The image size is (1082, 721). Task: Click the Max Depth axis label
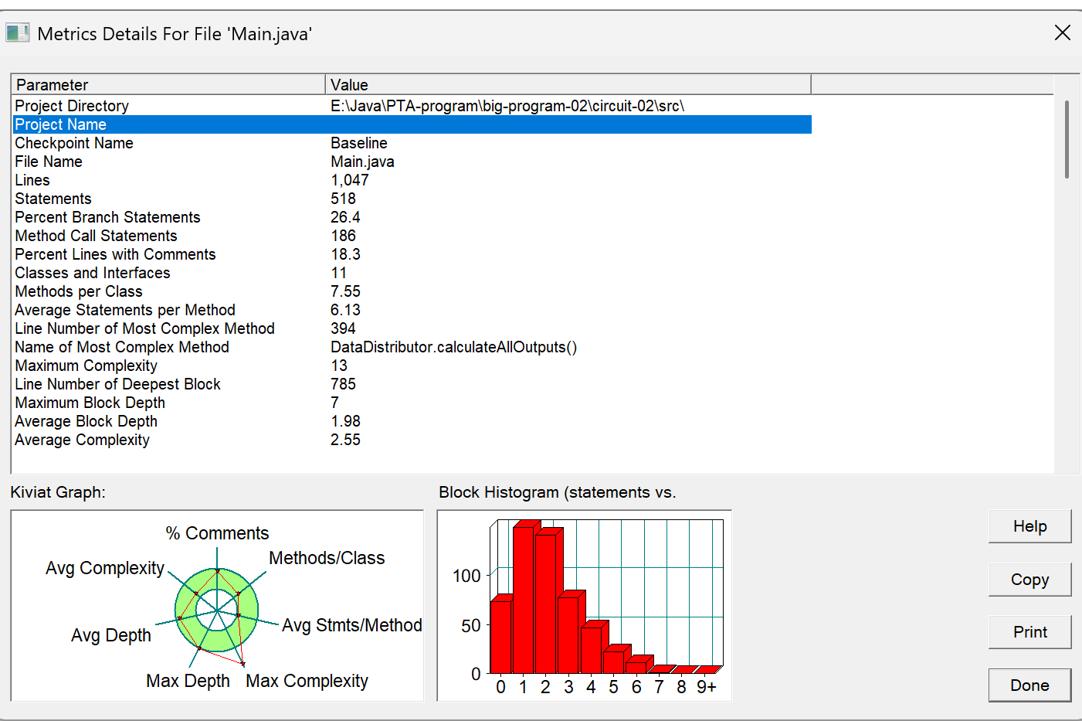coord(188,681)
